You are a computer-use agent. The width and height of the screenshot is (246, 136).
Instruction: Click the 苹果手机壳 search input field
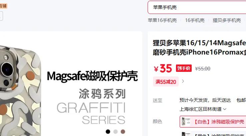[x=197, y=7]
